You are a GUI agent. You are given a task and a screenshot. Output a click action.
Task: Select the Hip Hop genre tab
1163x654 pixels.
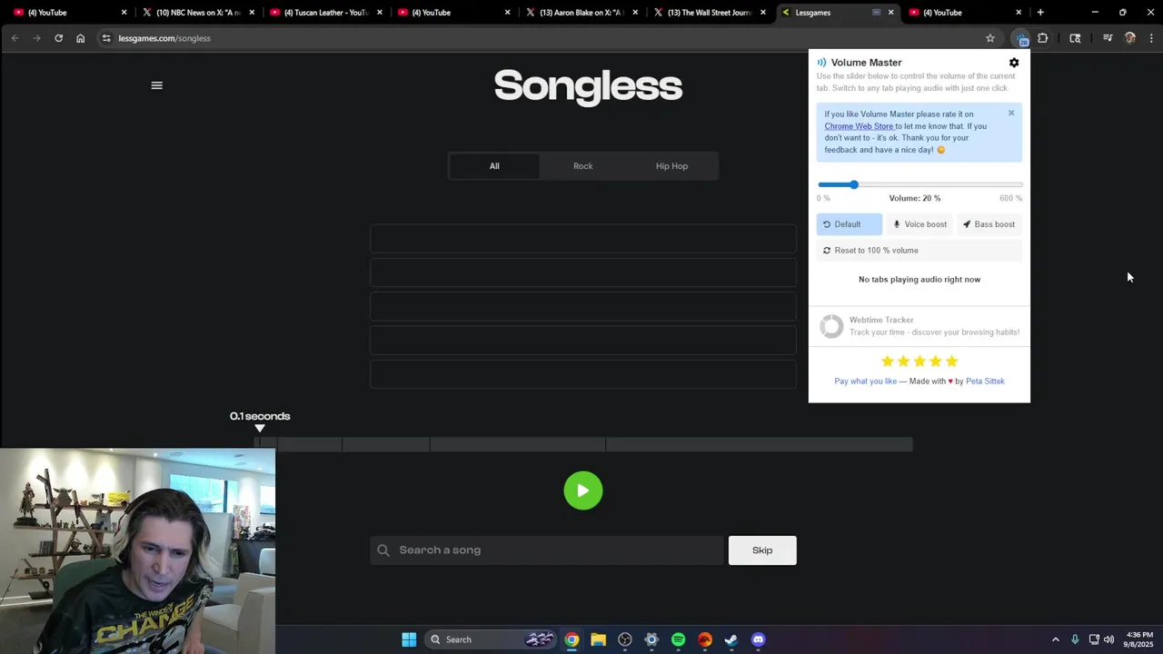pyautogui.click(x=671, y=166)
